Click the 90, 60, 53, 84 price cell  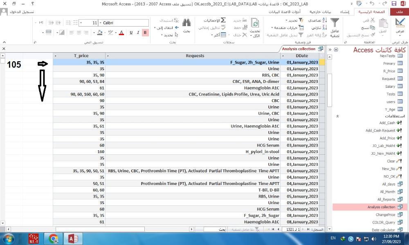(x=79, y=82)
